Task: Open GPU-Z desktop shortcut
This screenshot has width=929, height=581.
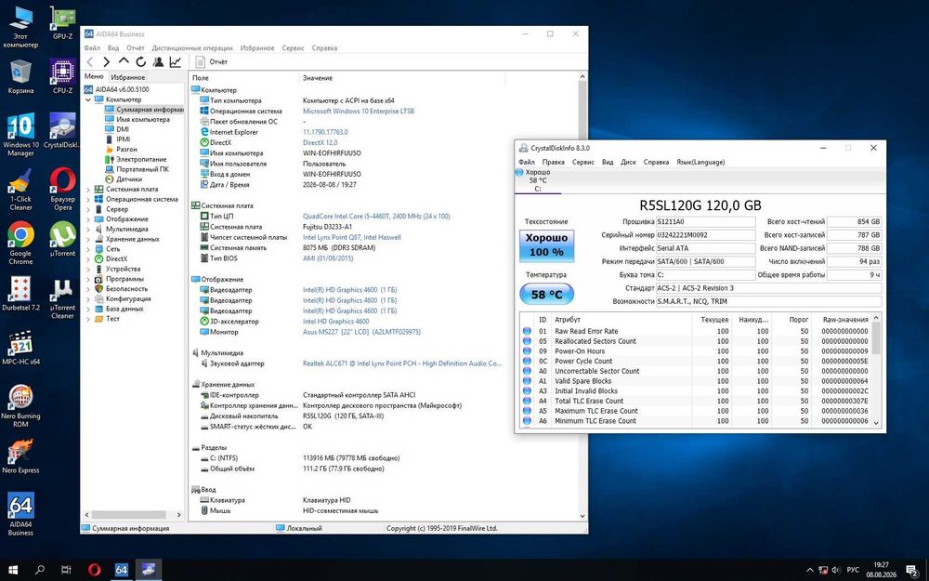Action: (62, 24)
